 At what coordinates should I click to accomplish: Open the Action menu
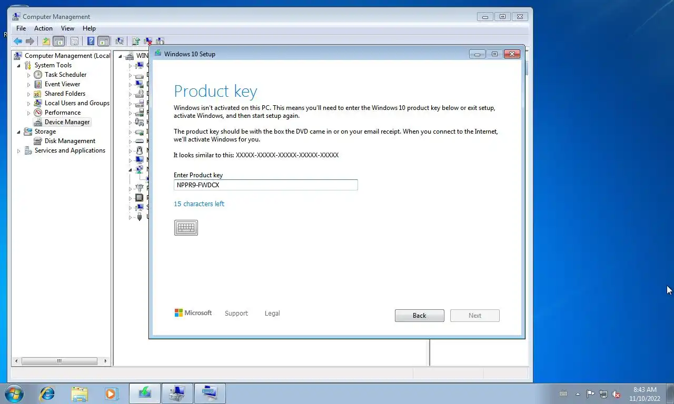43,28
